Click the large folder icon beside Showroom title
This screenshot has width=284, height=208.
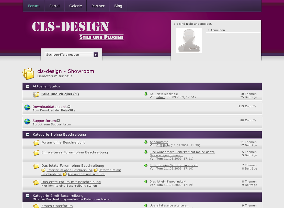click(x=28, y=74)
